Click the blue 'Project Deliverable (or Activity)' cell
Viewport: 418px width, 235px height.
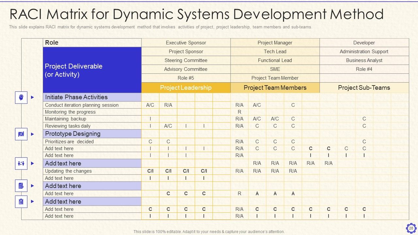coord(92,70)
